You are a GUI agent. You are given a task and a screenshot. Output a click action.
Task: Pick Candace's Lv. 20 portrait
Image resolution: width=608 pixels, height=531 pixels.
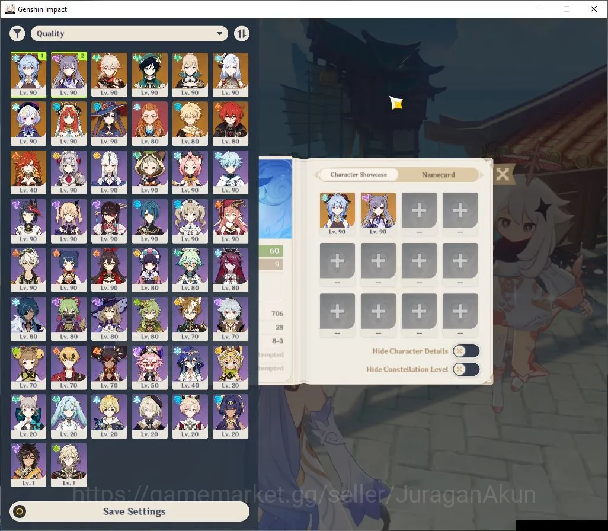point(231,417)
